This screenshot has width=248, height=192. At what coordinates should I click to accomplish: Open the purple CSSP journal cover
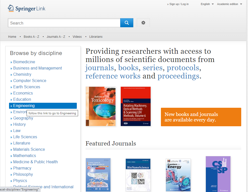[218, 174]
